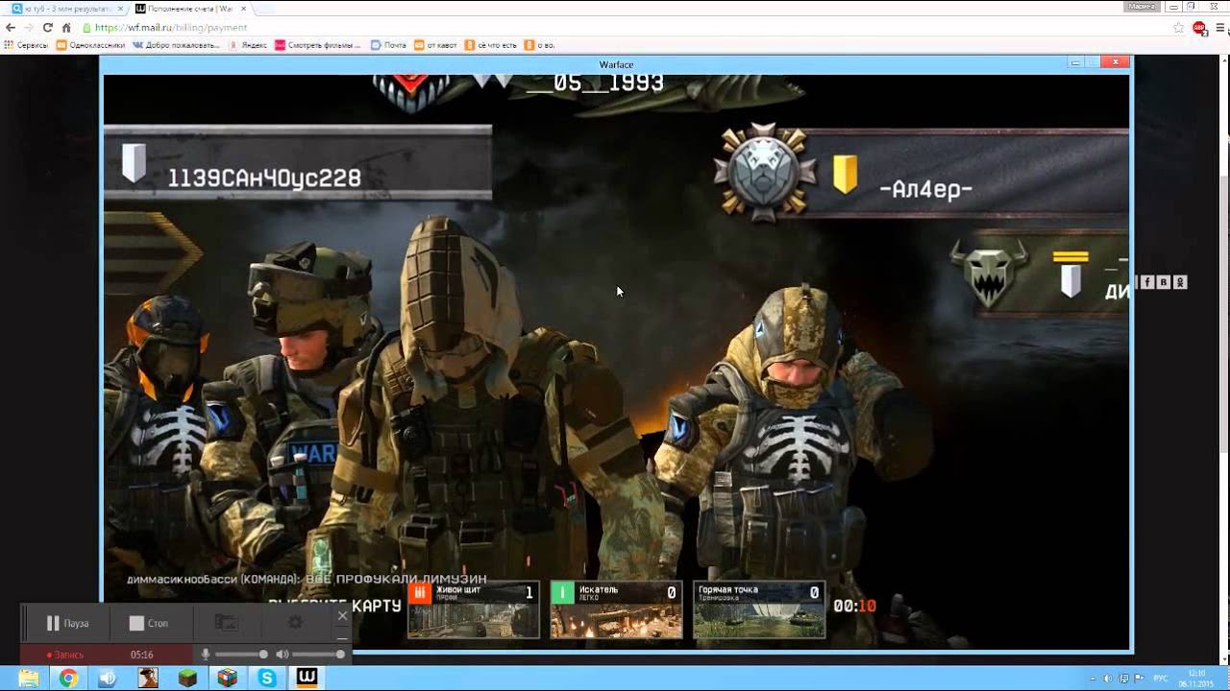Image resolution: width=1230 pixels, height=691 pixels.
Task: Open the speaker app on the taskbar
Action: point(108,679)
